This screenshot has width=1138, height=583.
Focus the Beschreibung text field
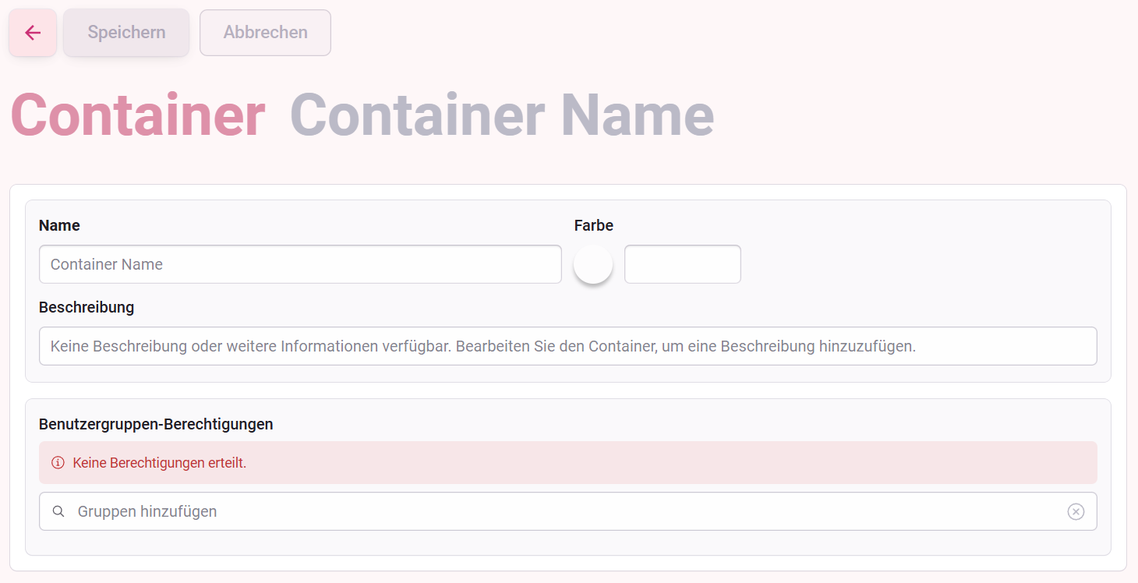click(x=567, y=346)
